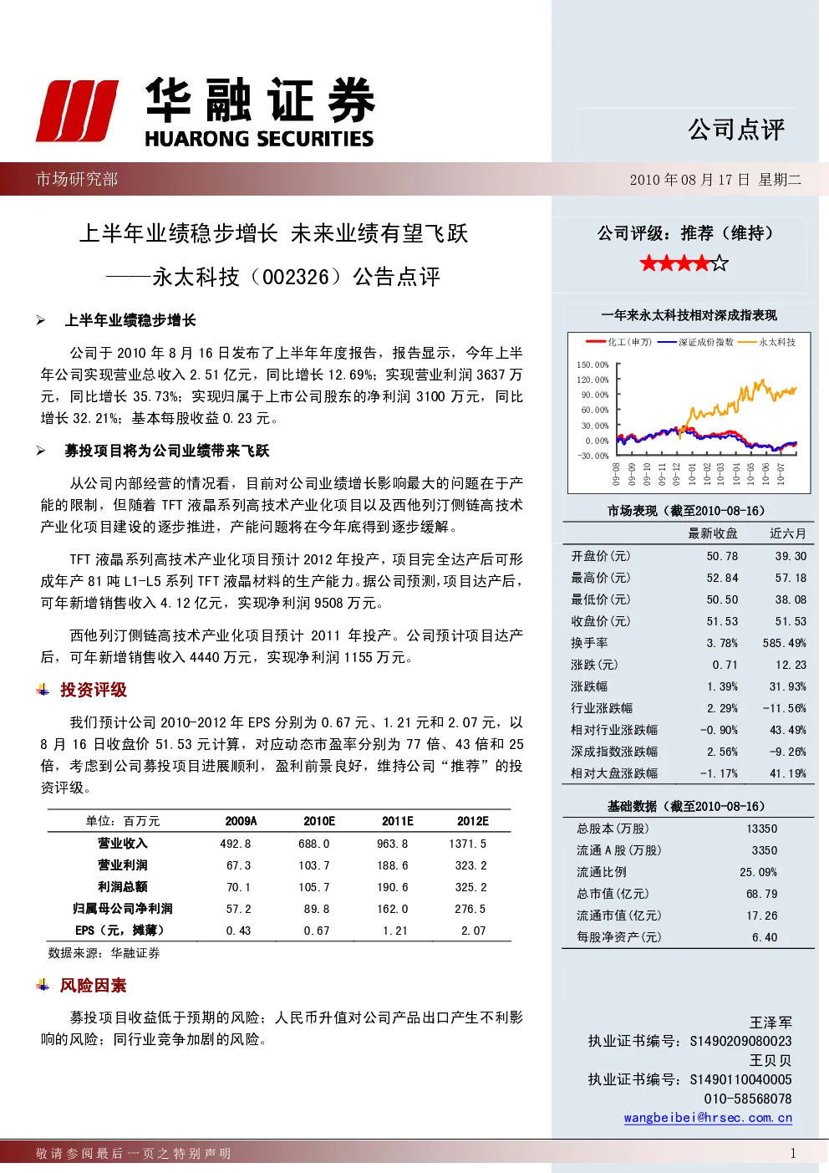Click the 归属母公司净利润 row label
Viewport: 829px width, 1173px height.
tap(123, 909)
